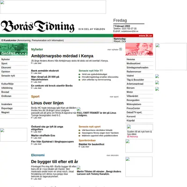Open Bäddat för basketfest column
The width and height of the screenshot is (187, 187).
pos(92,144)
